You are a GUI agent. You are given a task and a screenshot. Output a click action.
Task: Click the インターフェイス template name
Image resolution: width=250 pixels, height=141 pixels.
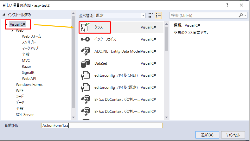coord(105,39)
